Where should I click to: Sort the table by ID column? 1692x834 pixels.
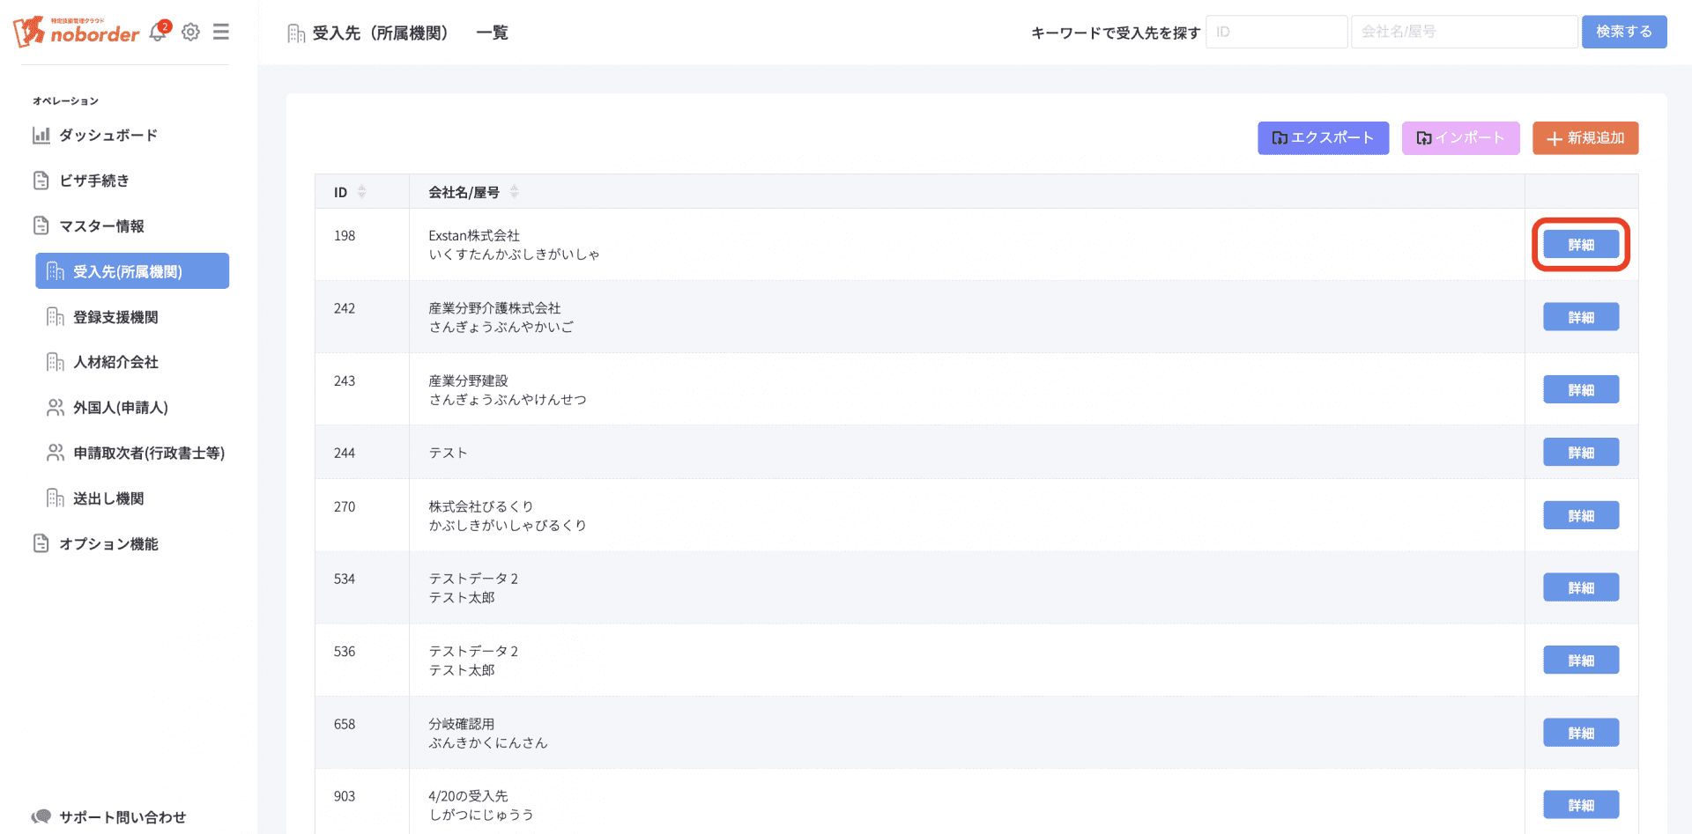coord(361,192)
